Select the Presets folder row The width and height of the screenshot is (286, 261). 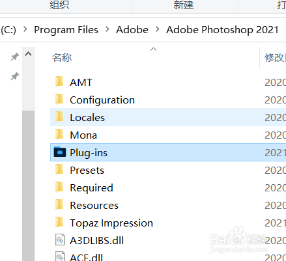168,171
